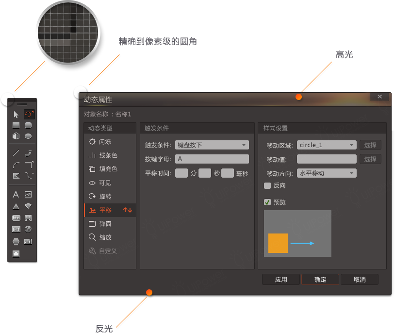
Task: Select the list widget tool
Action: 16,230
